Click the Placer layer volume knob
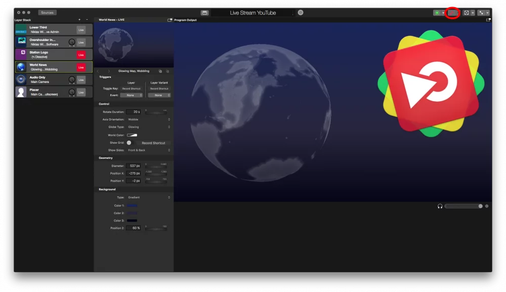The image size is (506, 292). (x=72, y=92)
